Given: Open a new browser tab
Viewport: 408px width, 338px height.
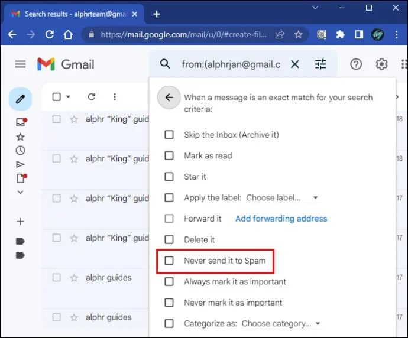Looking at the screenshot, I should [157, 14].
